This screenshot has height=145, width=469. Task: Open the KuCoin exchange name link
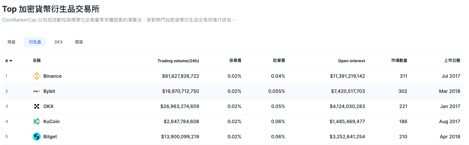click(52, 121)
